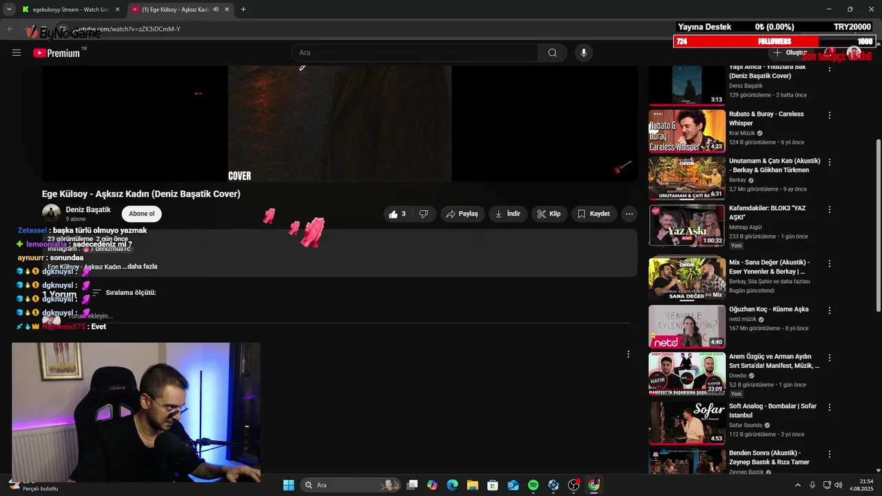
Task: Show hidden system tray icons chevron
Action: (x=799, y=485)
